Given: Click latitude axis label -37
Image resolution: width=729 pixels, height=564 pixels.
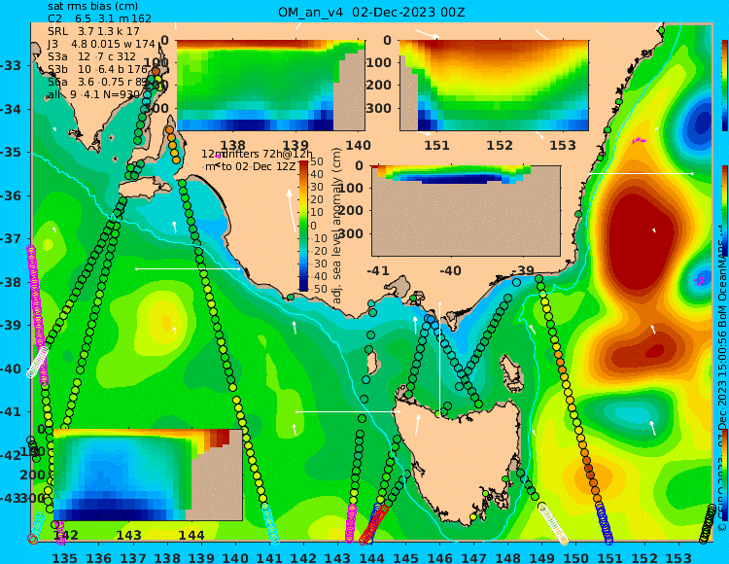Looking at the screenshot, I should coord(11,238).
